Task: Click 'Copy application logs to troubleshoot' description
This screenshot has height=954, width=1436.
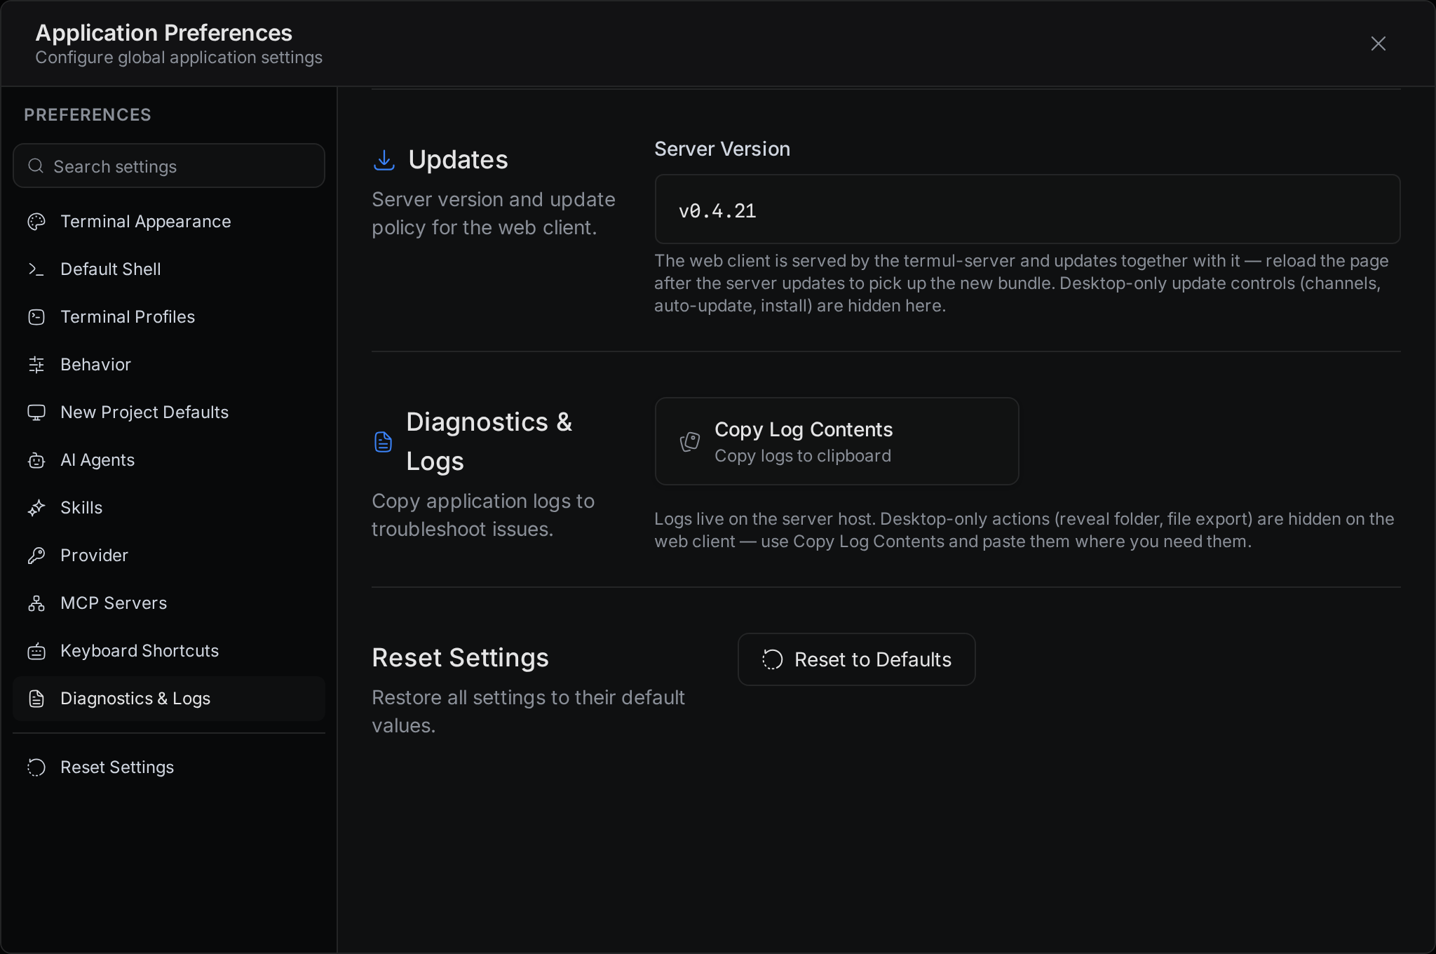Action: tap(483, 515)
